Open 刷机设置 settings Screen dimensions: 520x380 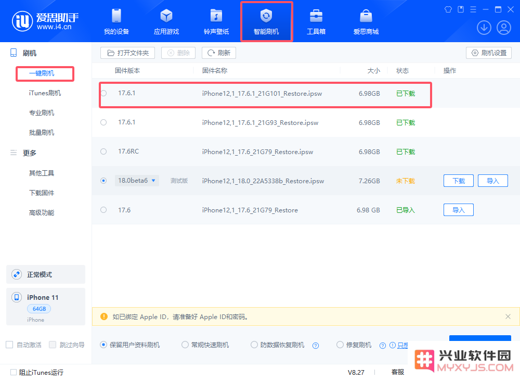(x=489, y=53)
